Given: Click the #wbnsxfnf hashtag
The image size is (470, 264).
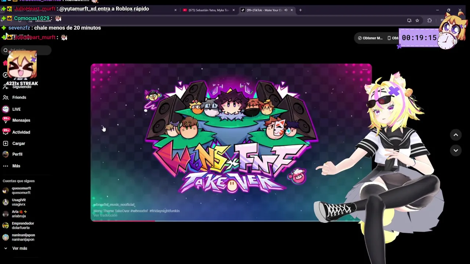Looking at the screenshot, I should (139, 211).
